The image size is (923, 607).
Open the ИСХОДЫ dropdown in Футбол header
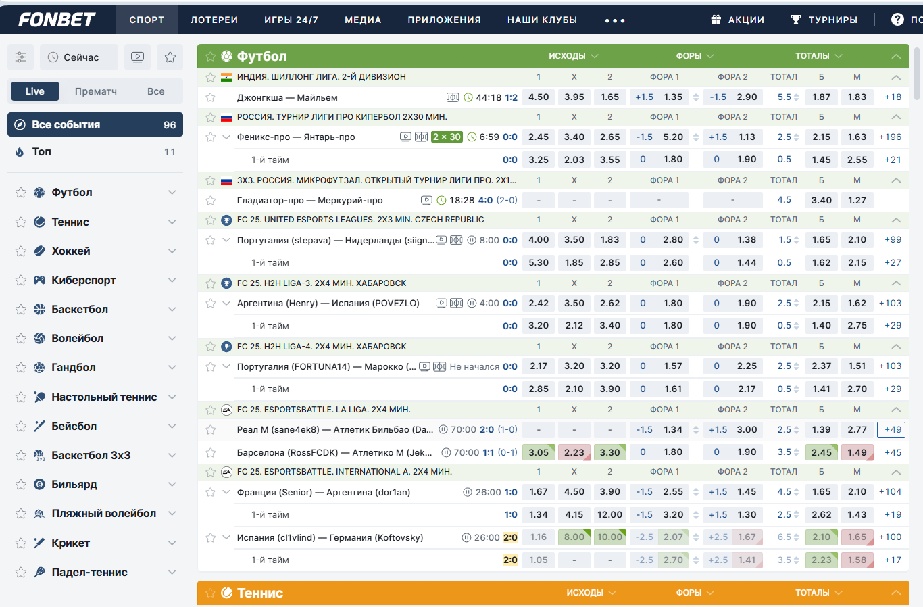click(573, 56)
